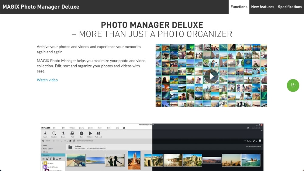Viewport: 304px width, 171px height.
Task: Click the MAGIX Photo Manager Deluxe title
Action: coord(41,7)
